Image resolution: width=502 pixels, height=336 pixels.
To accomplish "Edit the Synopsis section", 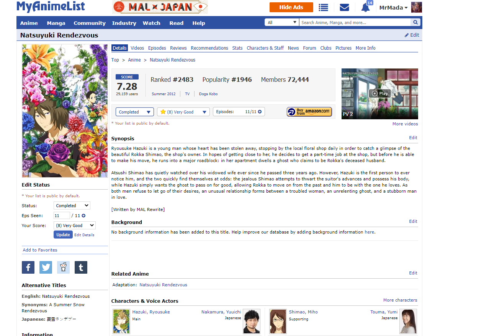I will click(413, 138).
